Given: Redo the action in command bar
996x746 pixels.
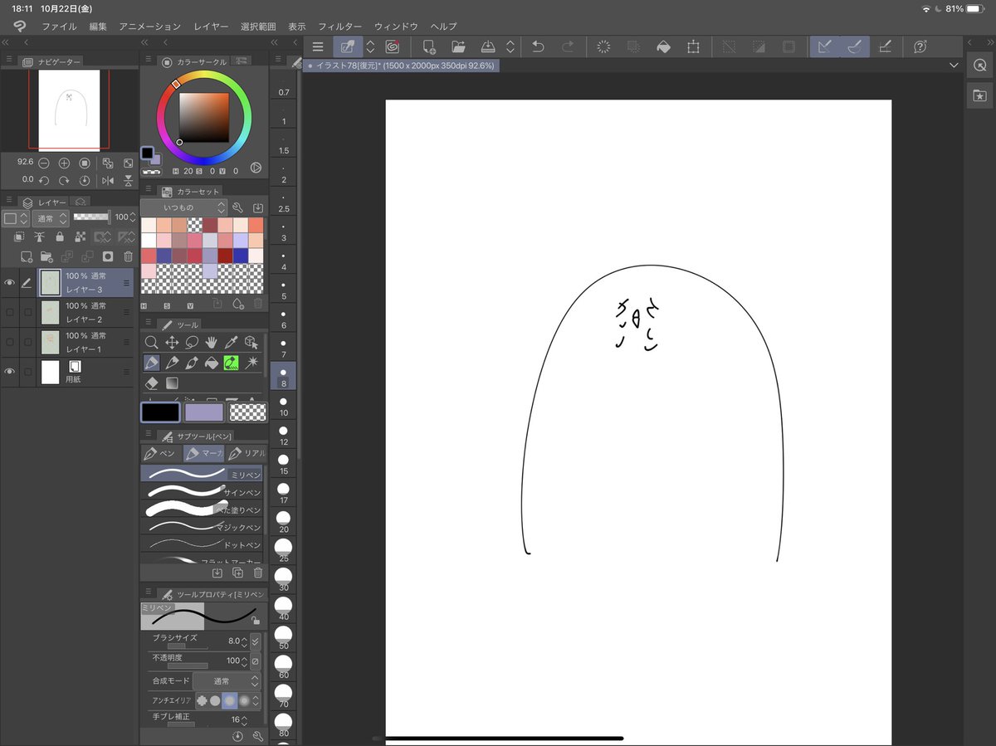Looking at the screenshot, I should tap(568, 46).
